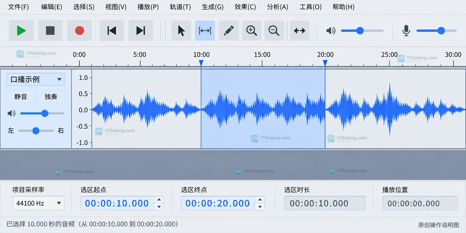Open the 轨道(T) menu
The image size is (466, 233).
click(180, 7)
